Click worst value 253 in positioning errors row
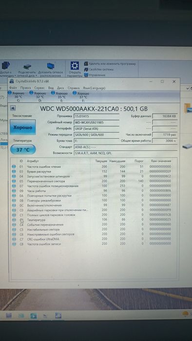 (122, 186)
